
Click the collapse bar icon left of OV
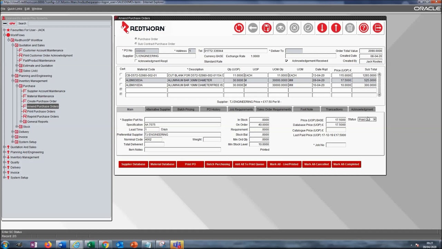pos(5,24)
